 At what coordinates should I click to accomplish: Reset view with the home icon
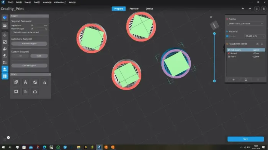coord(211,17)
